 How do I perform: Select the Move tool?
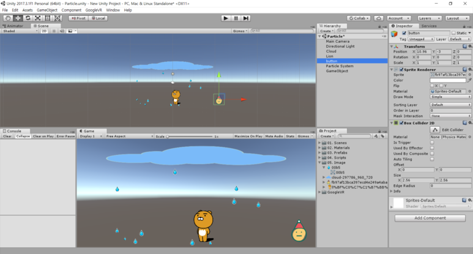[18, 18]
